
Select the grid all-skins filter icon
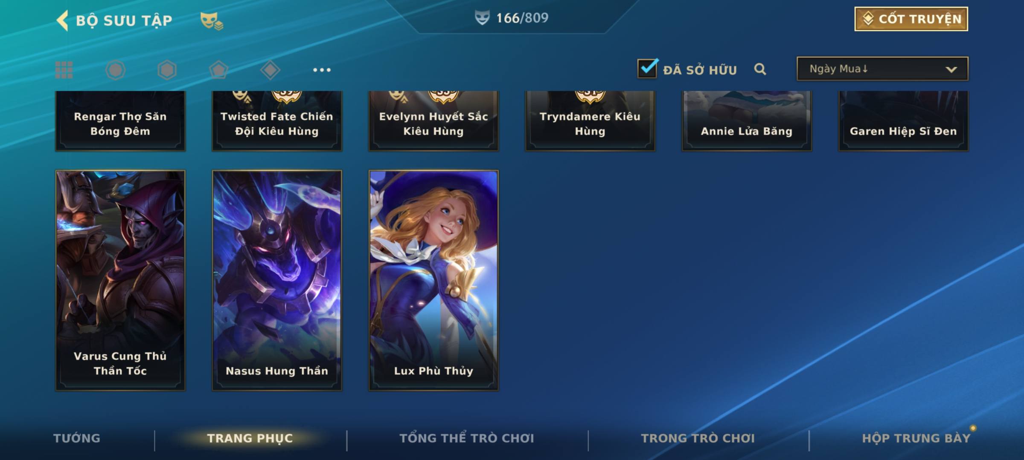click(x=64, y=70)
